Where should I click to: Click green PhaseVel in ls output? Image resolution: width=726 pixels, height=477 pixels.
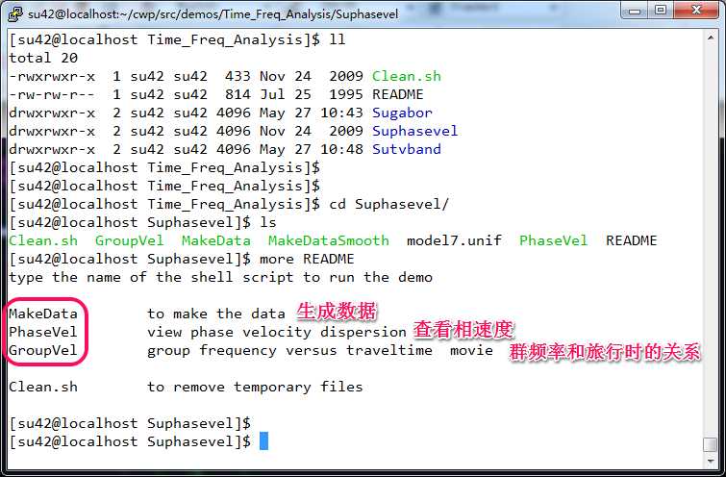[x=553, y=240]
